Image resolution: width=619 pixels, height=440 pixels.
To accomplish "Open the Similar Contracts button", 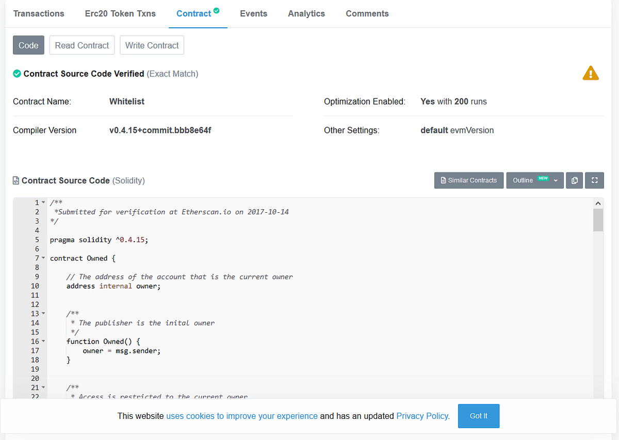I will (469, 180).
